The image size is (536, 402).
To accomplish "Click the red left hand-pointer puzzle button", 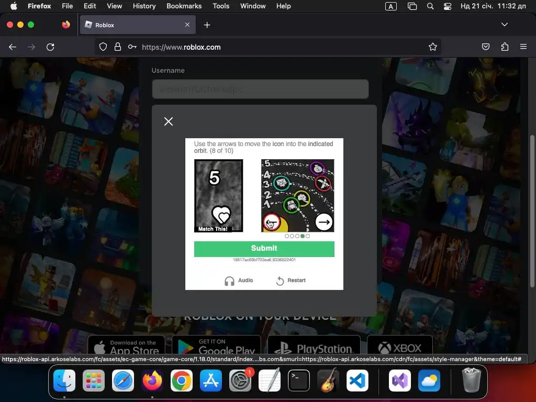I will pyautogui.click(x=272, y=222).
